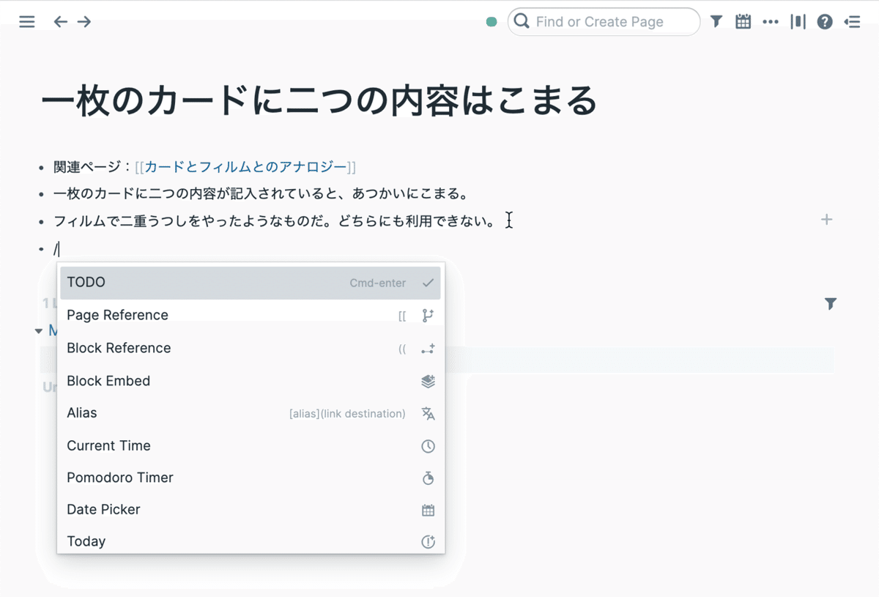Click the Find or Create Page search box
The width and height of the screenshot is (879, 597).
pos(604,22)
